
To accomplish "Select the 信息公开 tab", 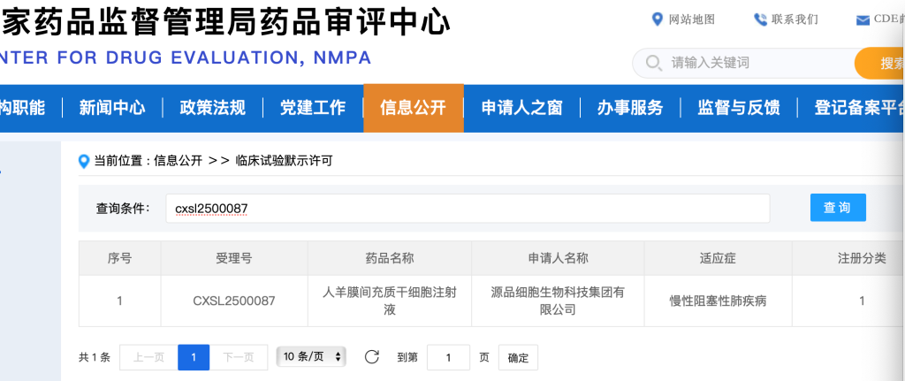I will click(413, 108).
